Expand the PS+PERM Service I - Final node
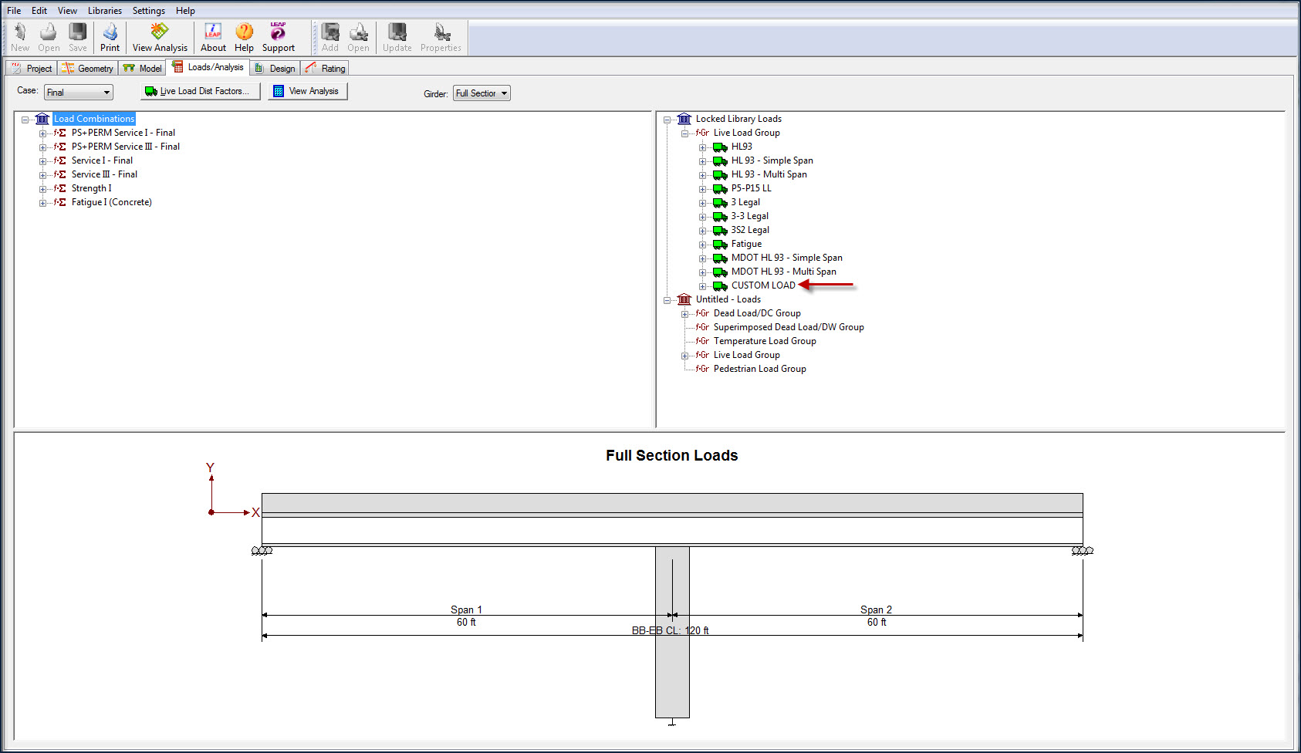Screen dimensions: 1301x753 [x=43, y=133]
